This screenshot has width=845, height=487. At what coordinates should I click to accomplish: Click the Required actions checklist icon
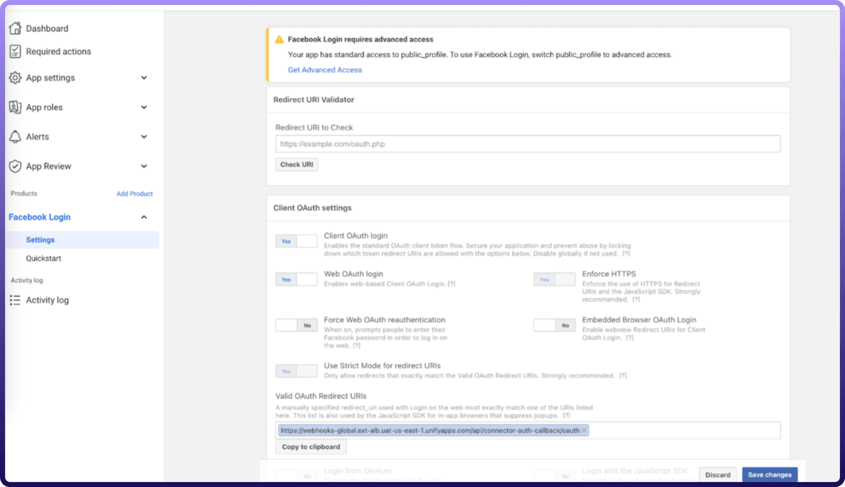tap(15, 52)
